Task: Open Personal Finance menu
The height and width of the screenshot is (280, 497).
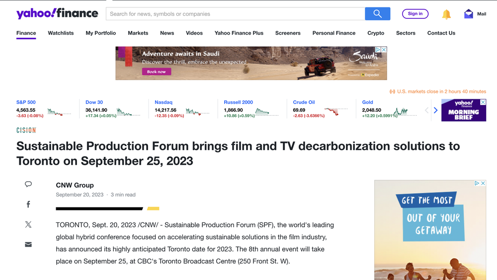Action: [334, 33]
